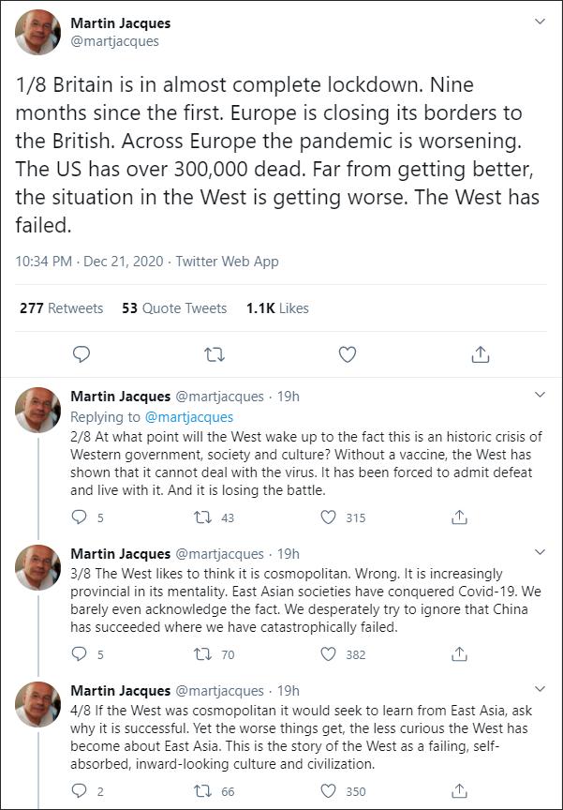The image size is (563, 810).
Task: Open @martjacques link in Replying to
Action: [x=189, y=417]
